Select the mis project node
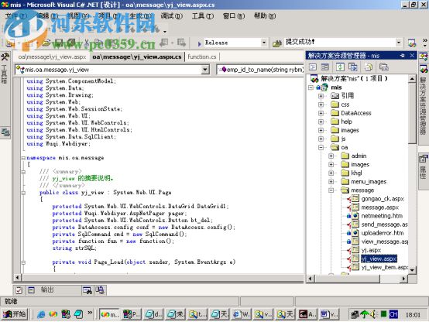Viewport: 429px width, 322px height. pyautogui.click(x=336, y=87)
